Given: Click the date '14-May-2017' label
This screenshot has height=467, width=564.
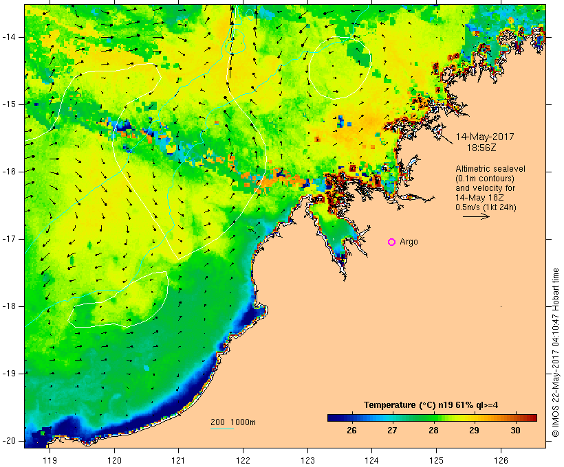Looking at the screenshot, I should [x=485, y=137].
